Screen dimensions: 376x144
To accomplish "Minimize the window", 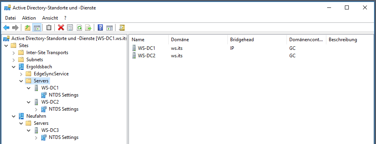I will tap(329, 7).
